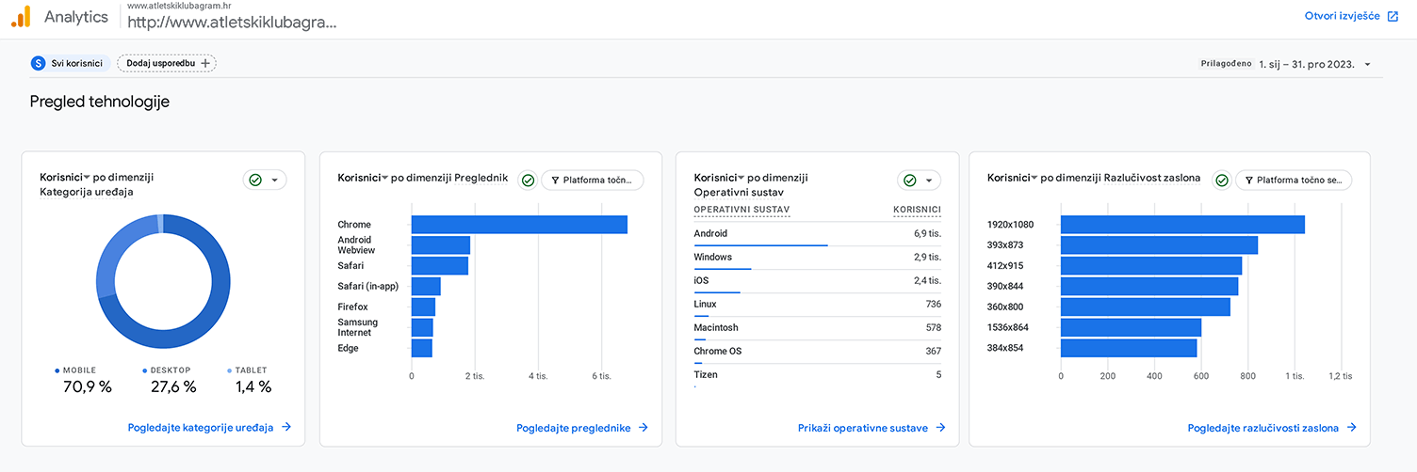Click the Chrome bar in the browser chart
The image size is (1417, 472).
(519, 225)
